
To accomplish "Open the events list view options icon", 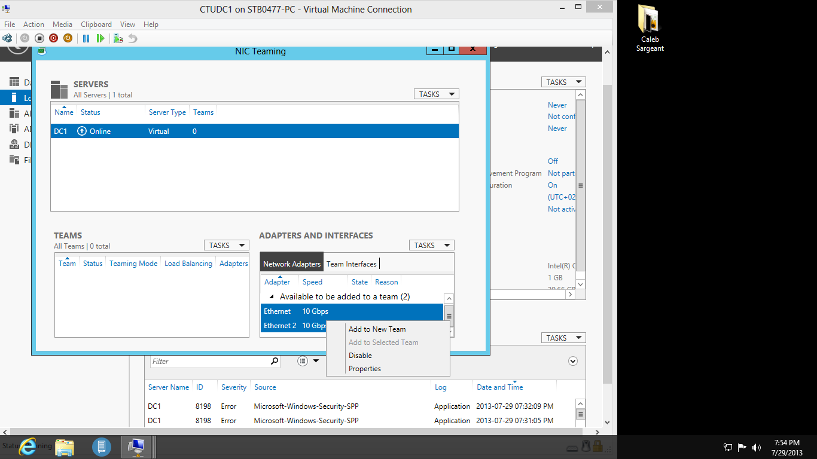I will 303,361.
